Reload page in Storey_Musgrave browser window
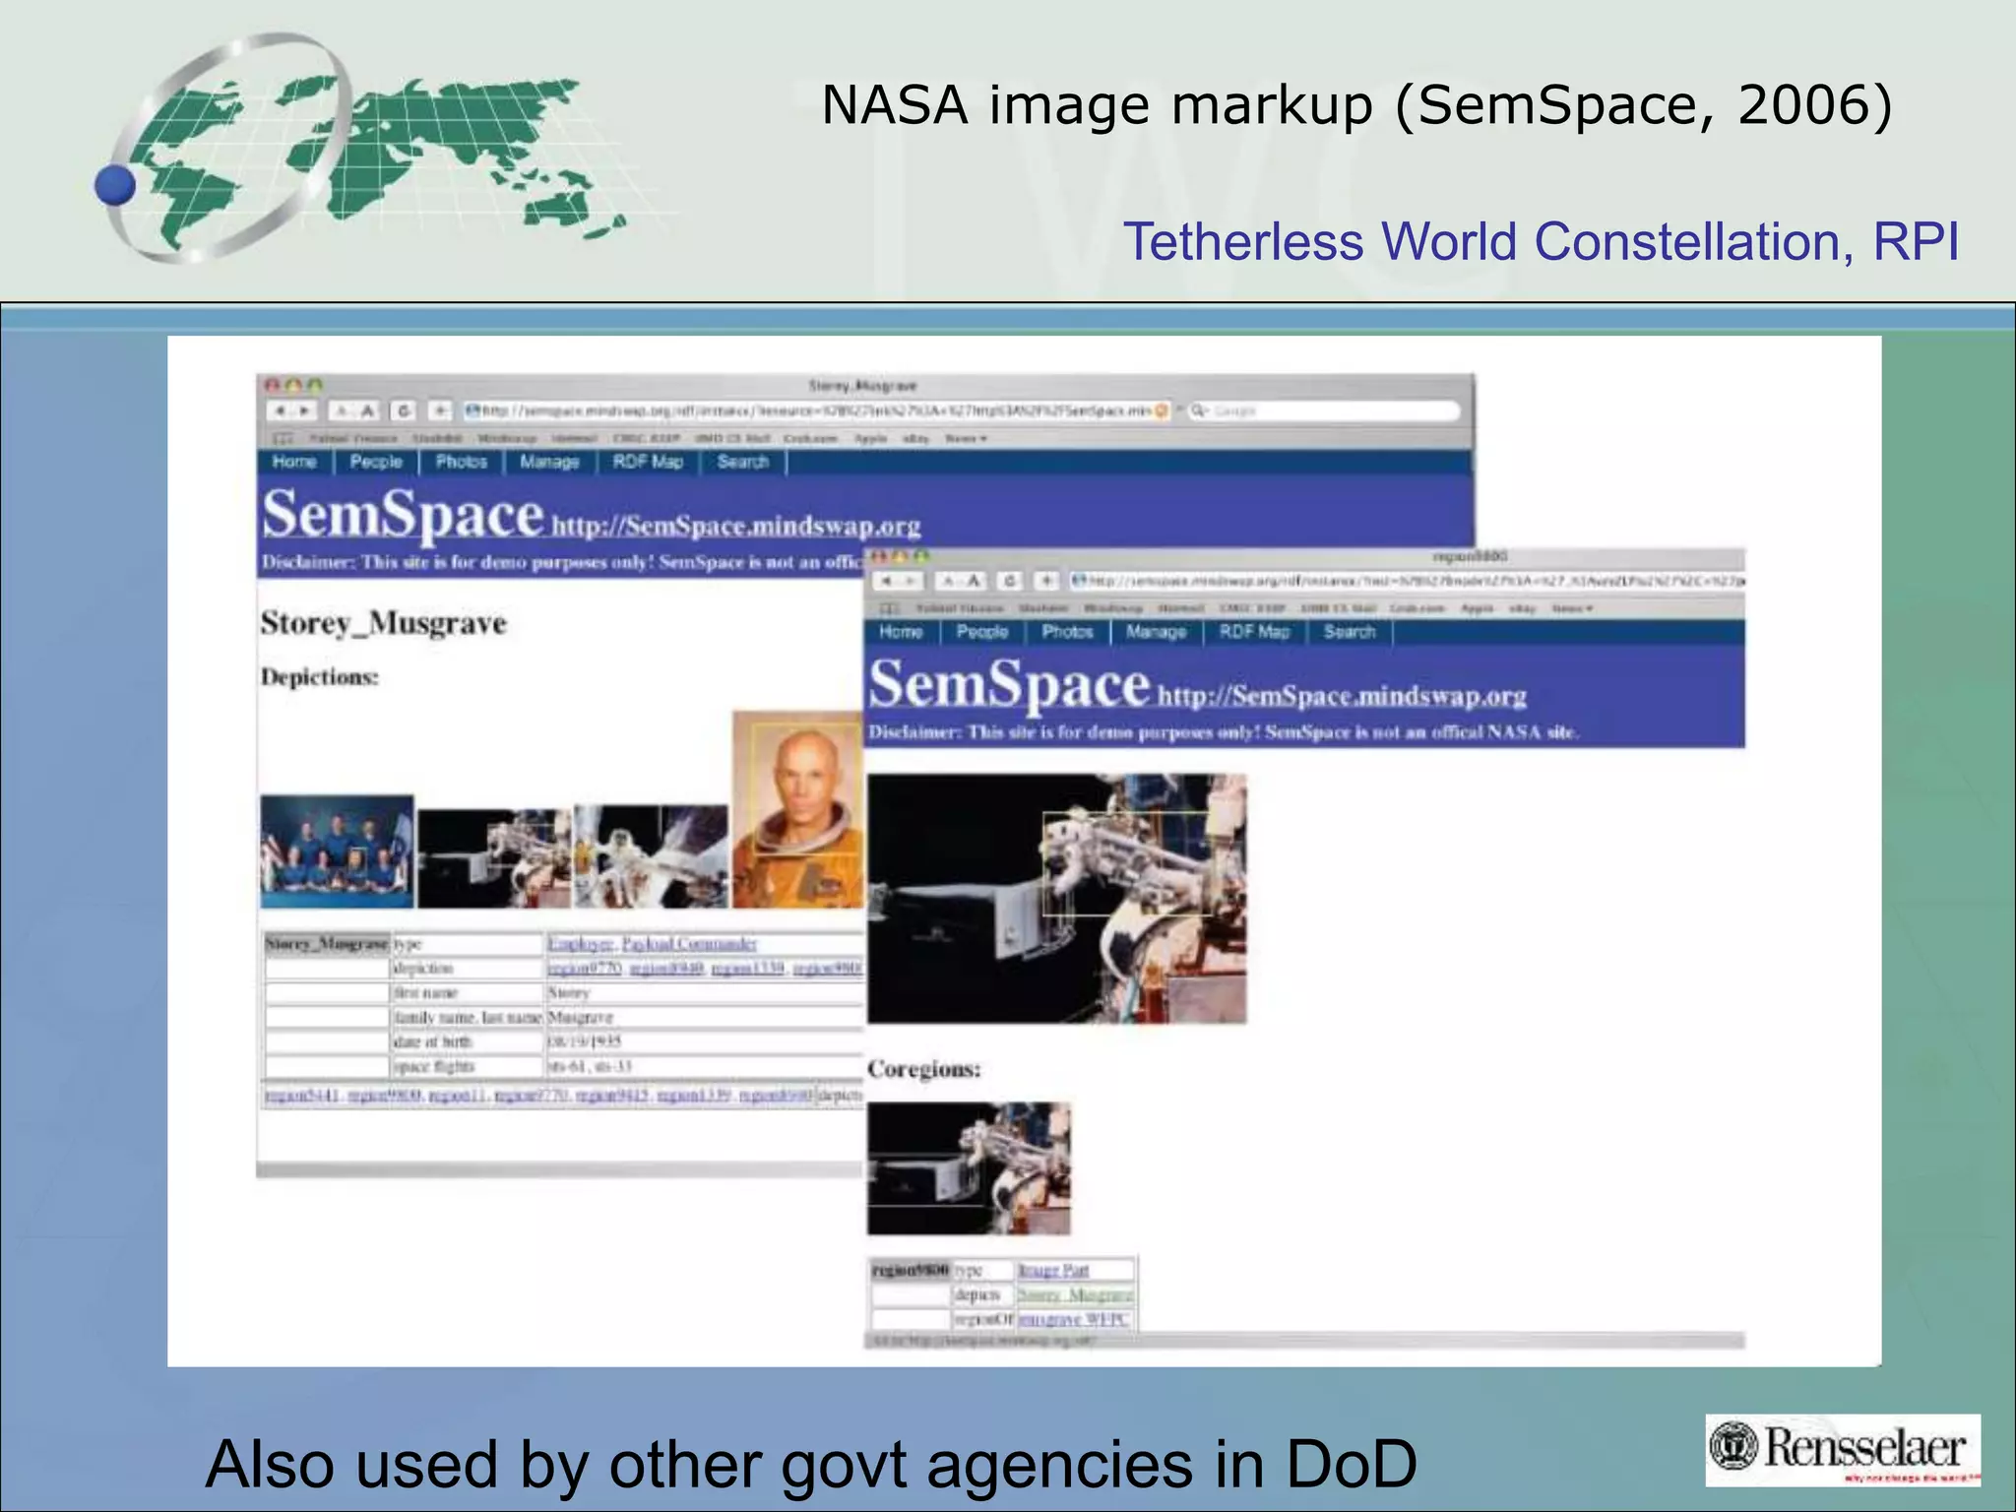This screenshot has width=2016, height=1512. [404, 410]
